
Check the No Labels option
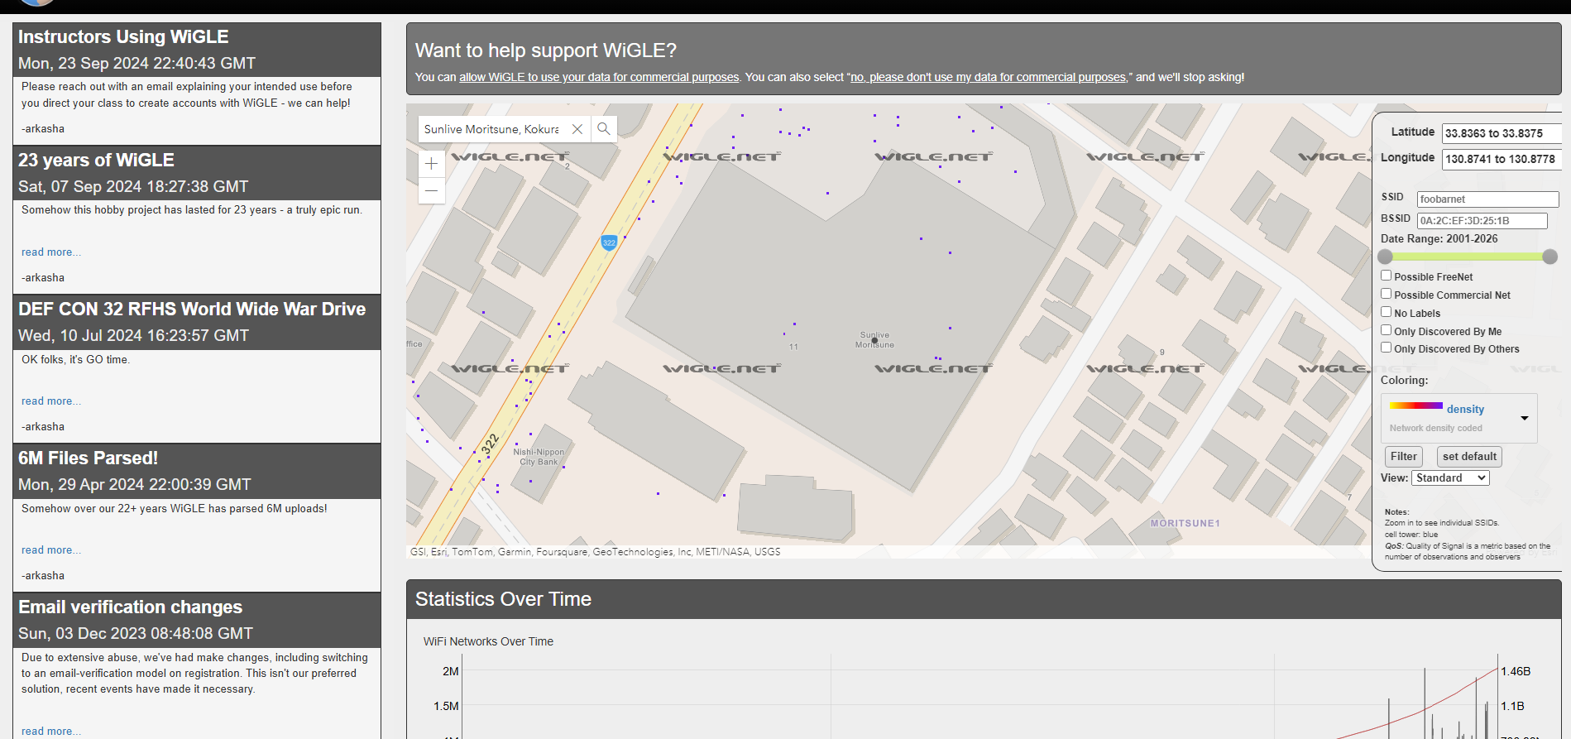(x=1386, y=312)
